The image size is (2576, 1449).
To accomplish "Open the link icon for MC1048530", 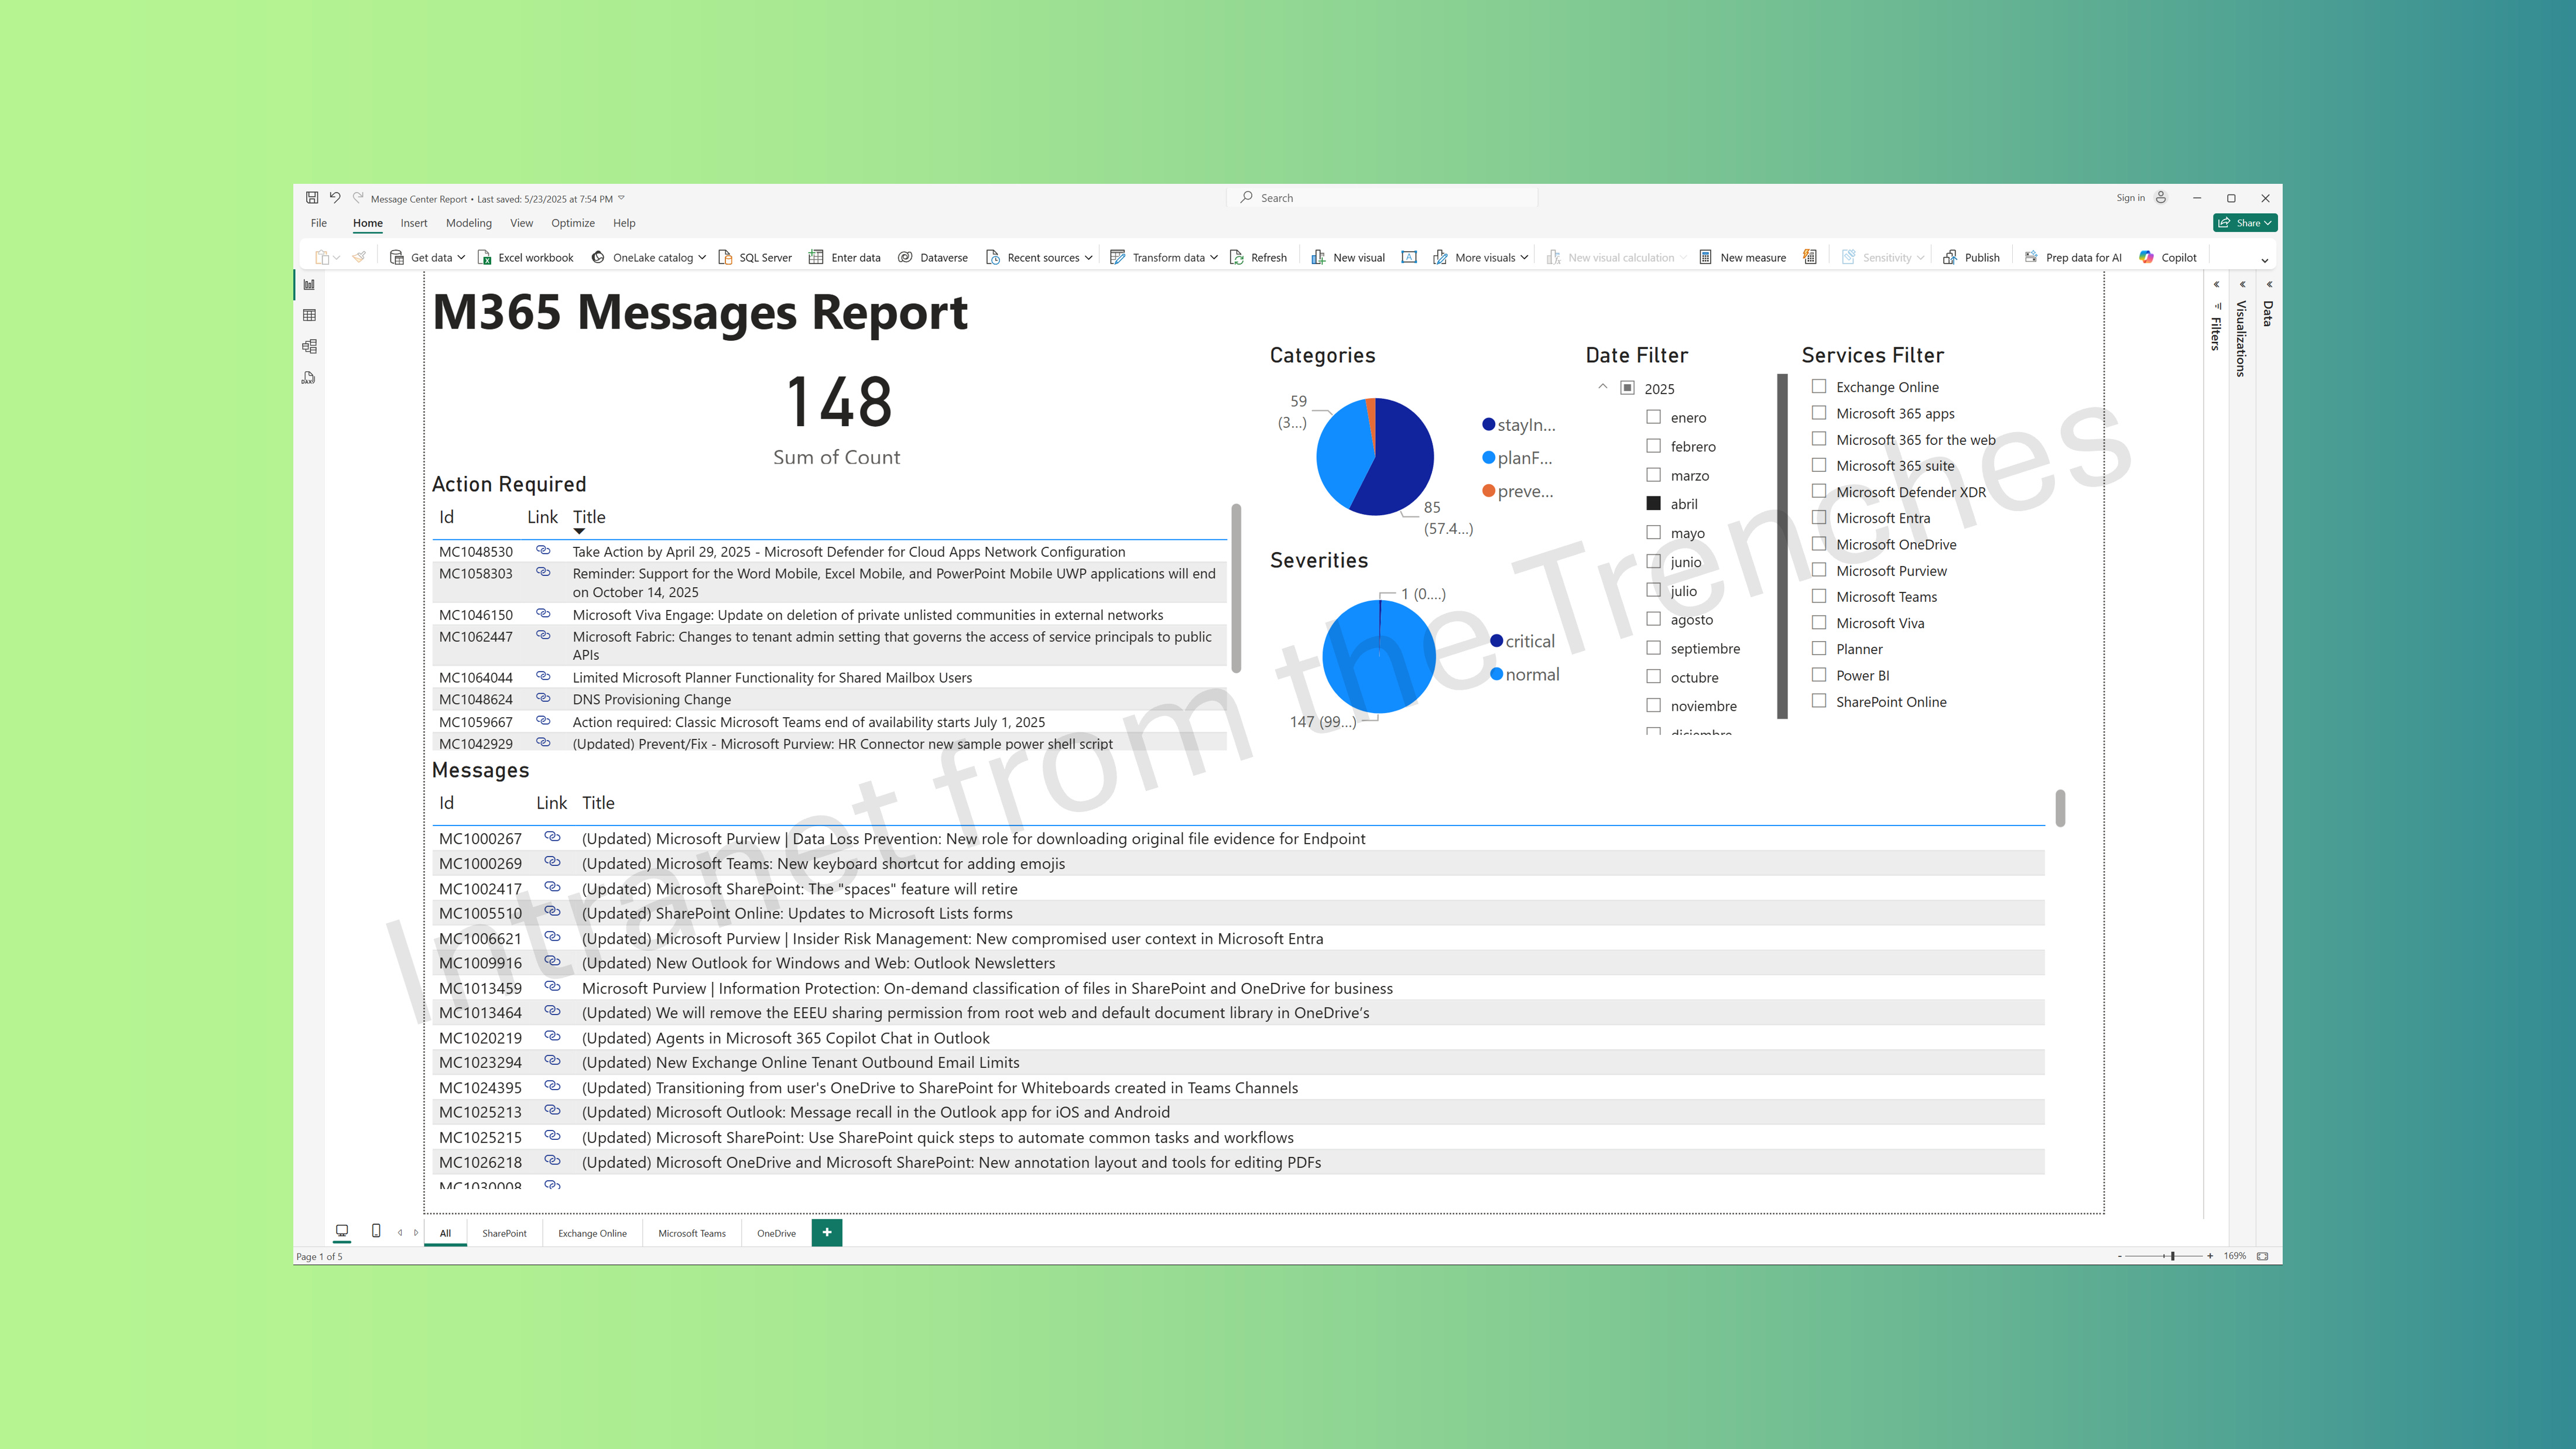I will [543, 551].
